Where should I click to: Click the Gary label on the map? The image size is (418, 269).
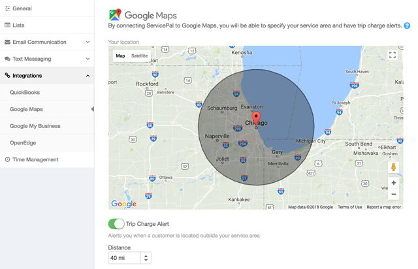[277, 151]
